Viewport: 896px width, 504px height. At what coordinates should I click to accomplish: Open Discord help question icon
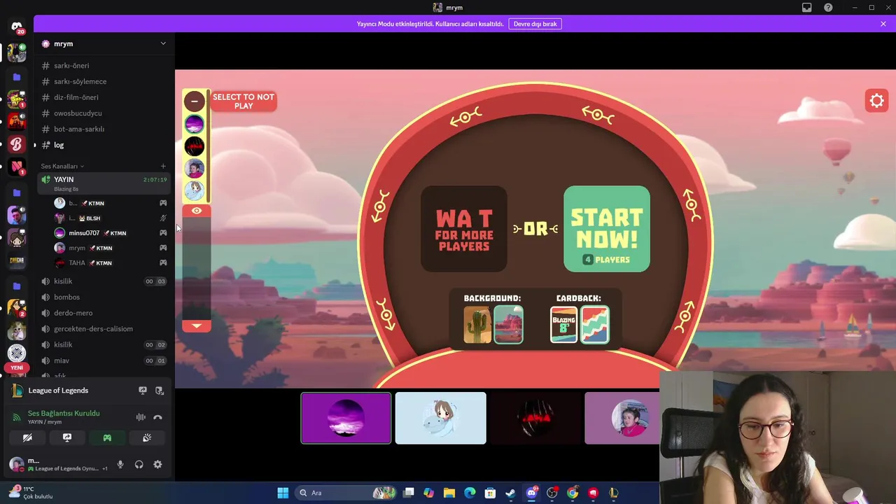(x=828, y=8)
